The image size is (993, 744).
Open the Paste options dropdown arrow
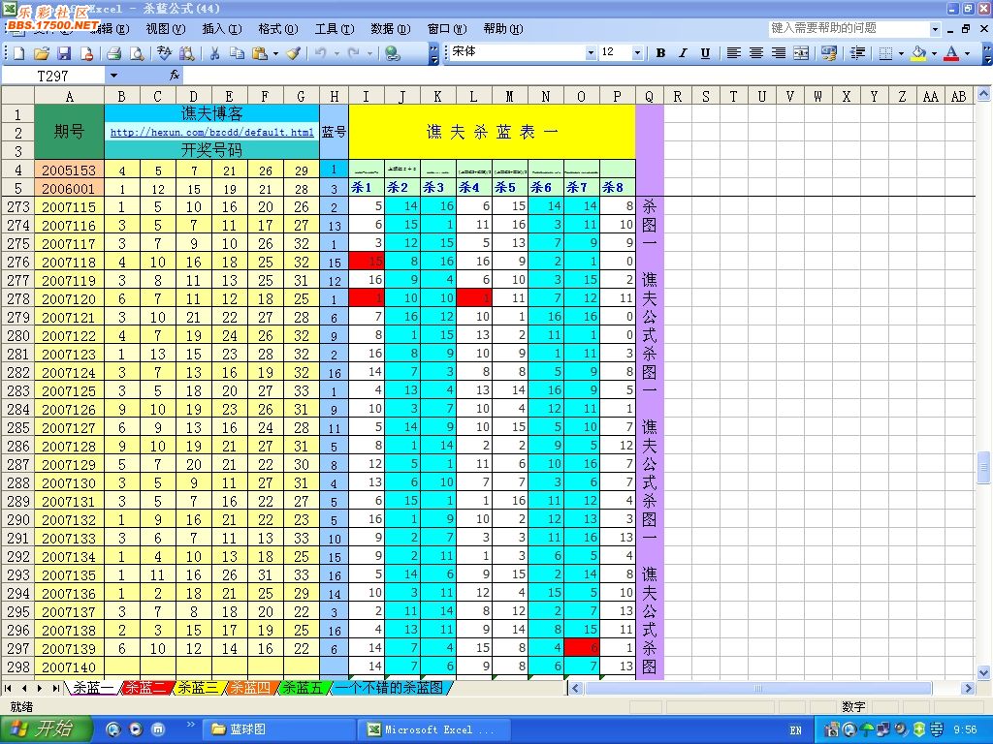(x=275, y=54)
